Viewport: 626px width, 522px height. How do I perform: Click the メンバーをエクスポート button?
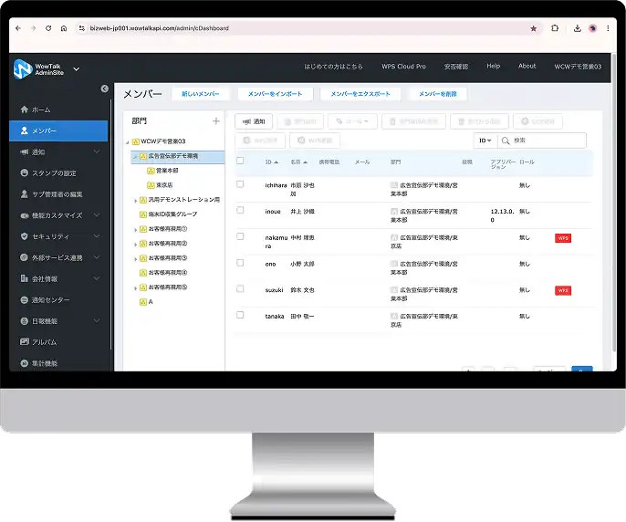360,94
